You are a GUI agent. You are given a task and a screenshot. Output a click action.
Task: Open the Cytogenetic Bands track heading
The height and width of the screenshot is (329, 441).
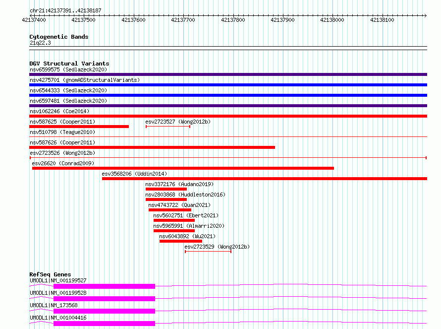click(59, 37)
